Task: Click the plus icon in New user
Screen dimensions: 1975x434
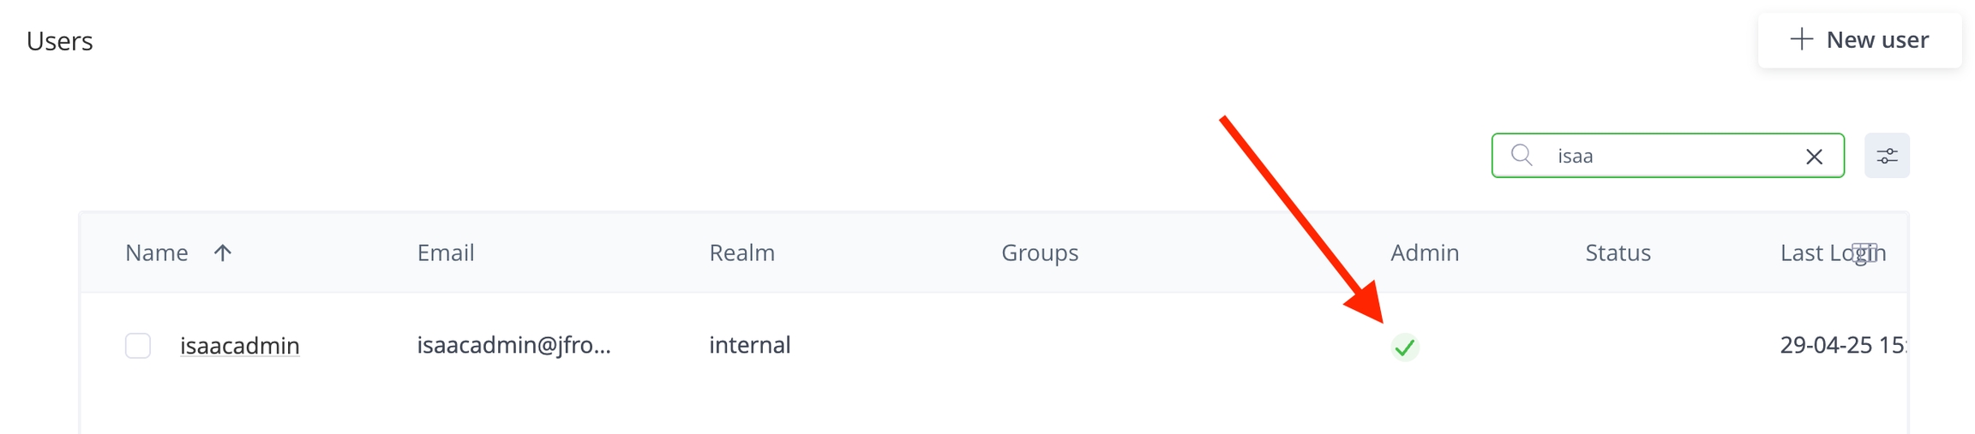Action: coord(1801,39)
